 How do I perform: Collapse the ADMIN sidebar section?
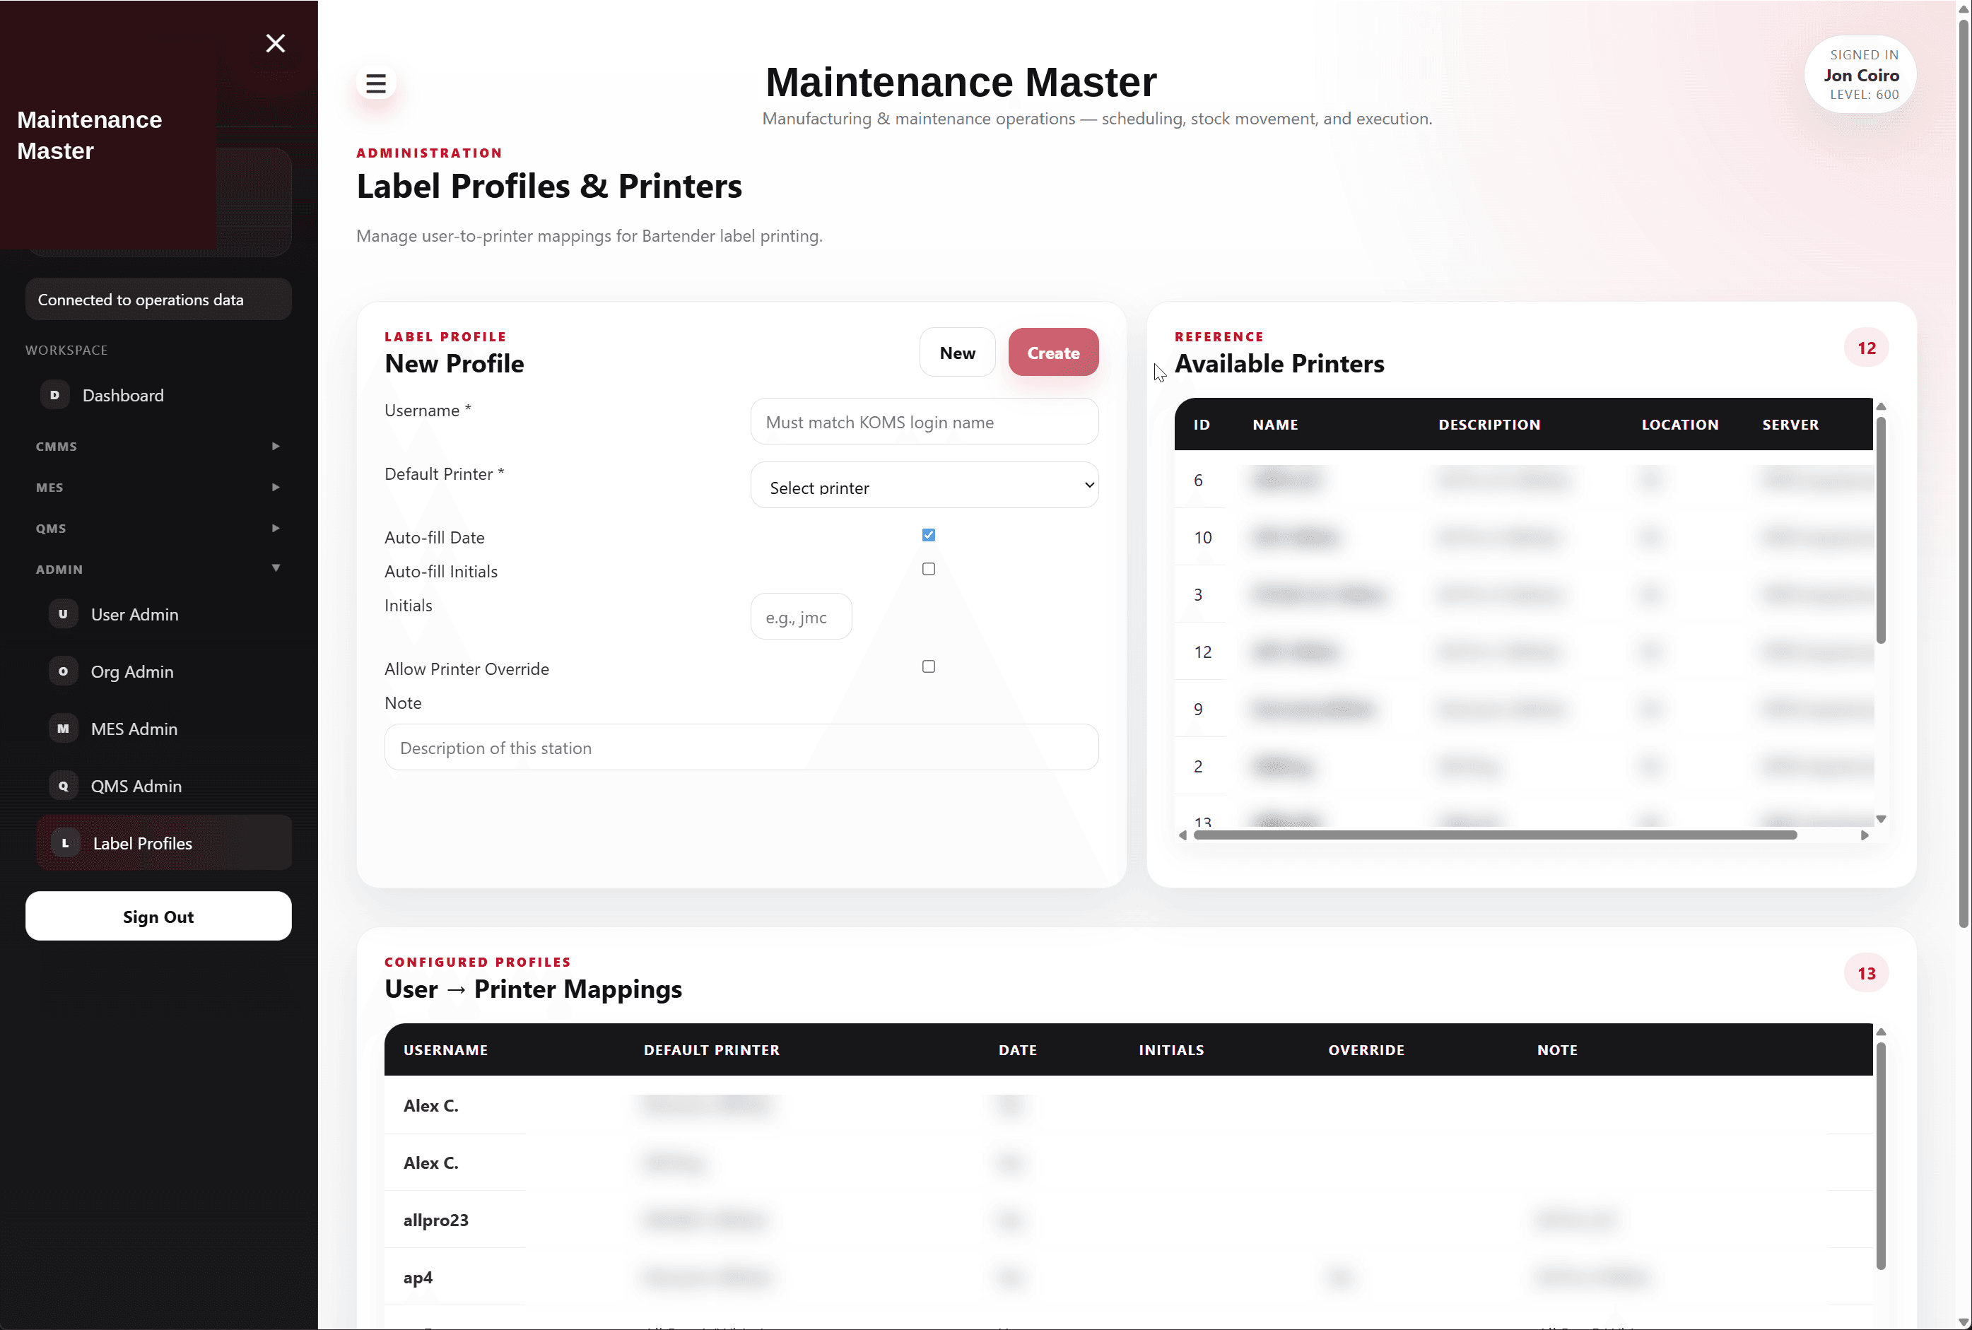pos(158,568)
